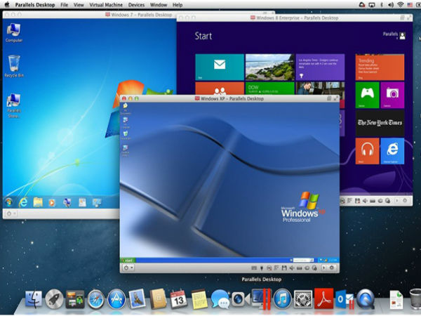
Task: Open the Window menu
Action: (159, 5)
